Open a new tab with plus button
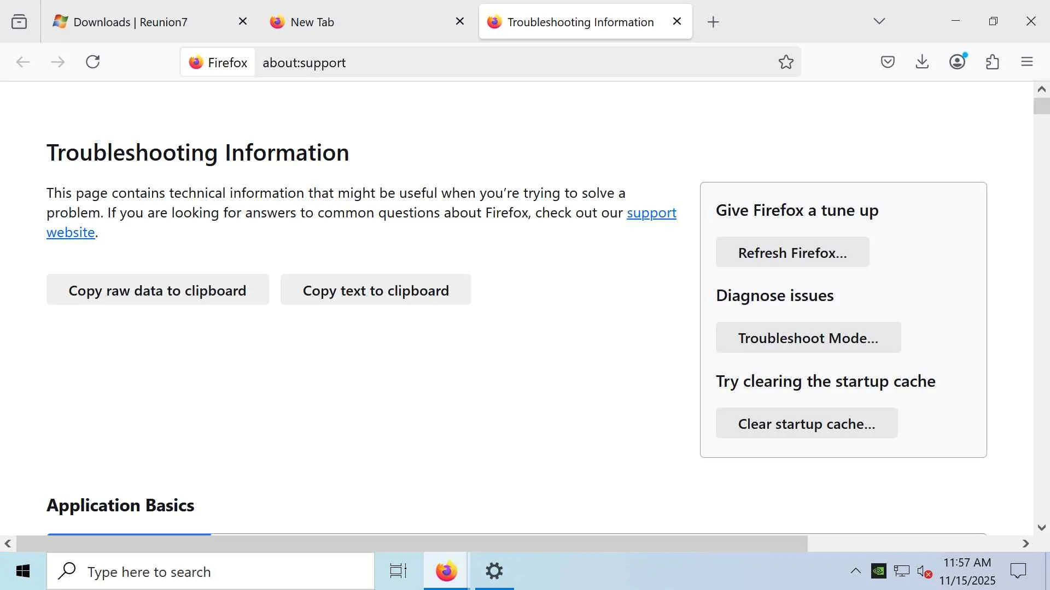This screenshot has width=1050, height=590. coord(713,22)
